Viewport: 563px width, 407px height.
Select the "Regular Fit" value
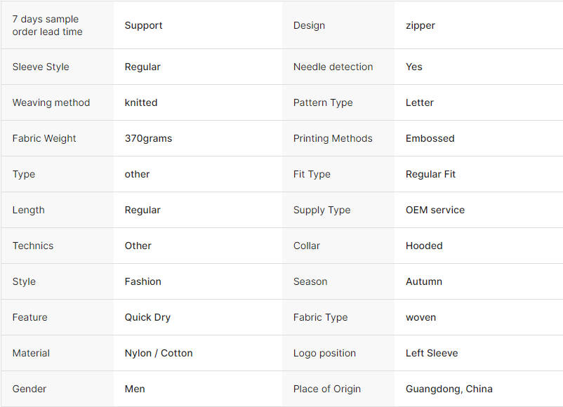point(430,174)
